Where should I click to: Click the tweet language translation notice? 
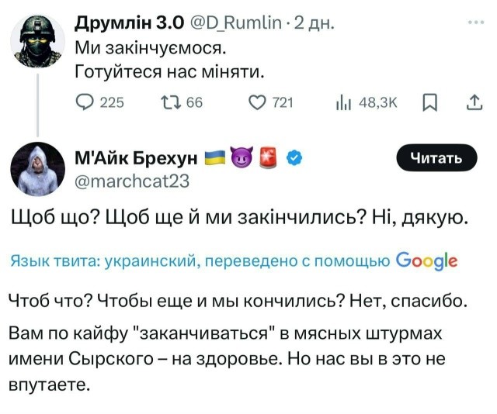(200, 260)
